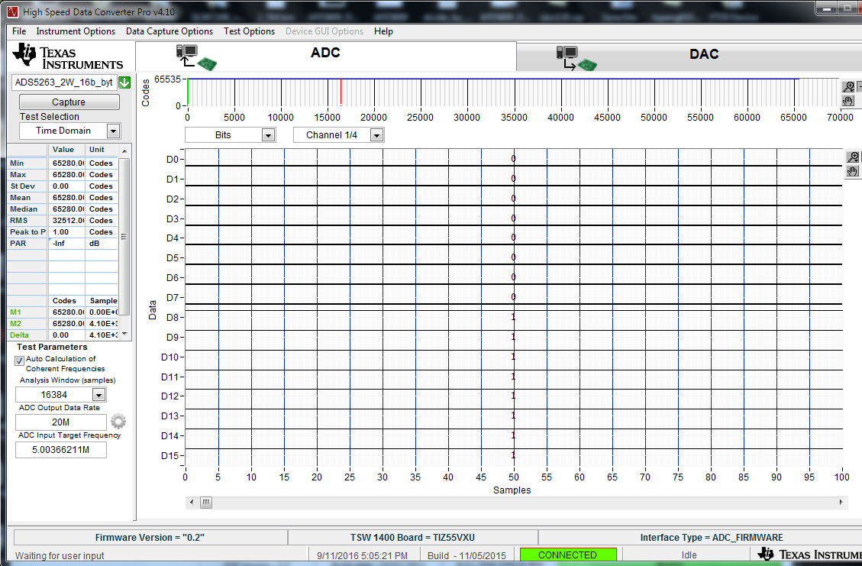862x566 pixels.
Task: Click the Idle status text
Action: tap(689, 555)
